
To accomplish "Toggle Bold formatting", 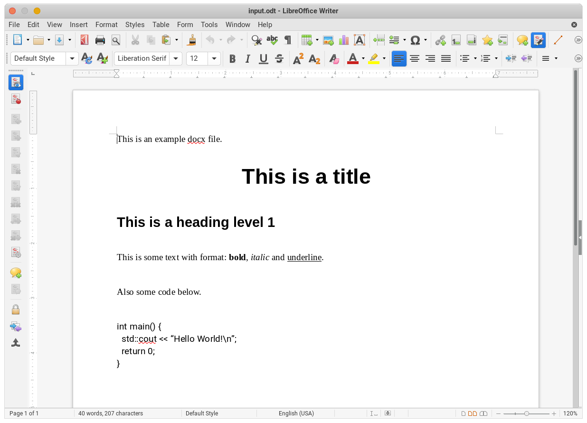I will (x=232, y=58).
